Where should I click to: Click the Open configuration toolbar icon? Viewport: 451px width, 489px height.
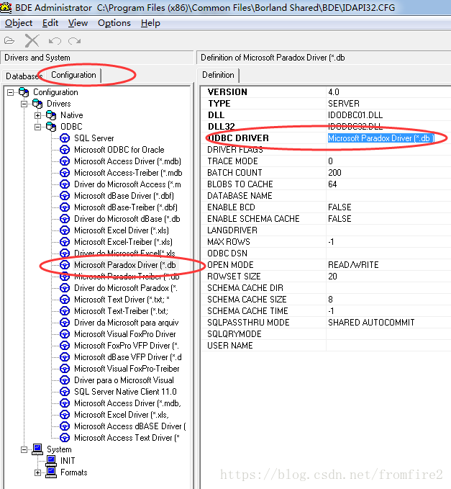coord(9,40)
